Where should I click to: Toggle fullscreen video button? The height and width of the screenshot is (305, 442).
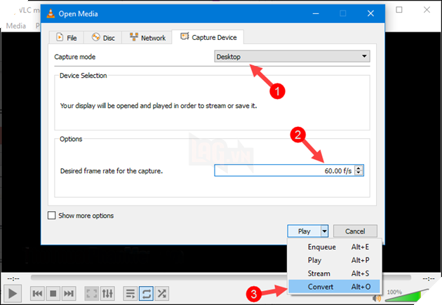92,294
